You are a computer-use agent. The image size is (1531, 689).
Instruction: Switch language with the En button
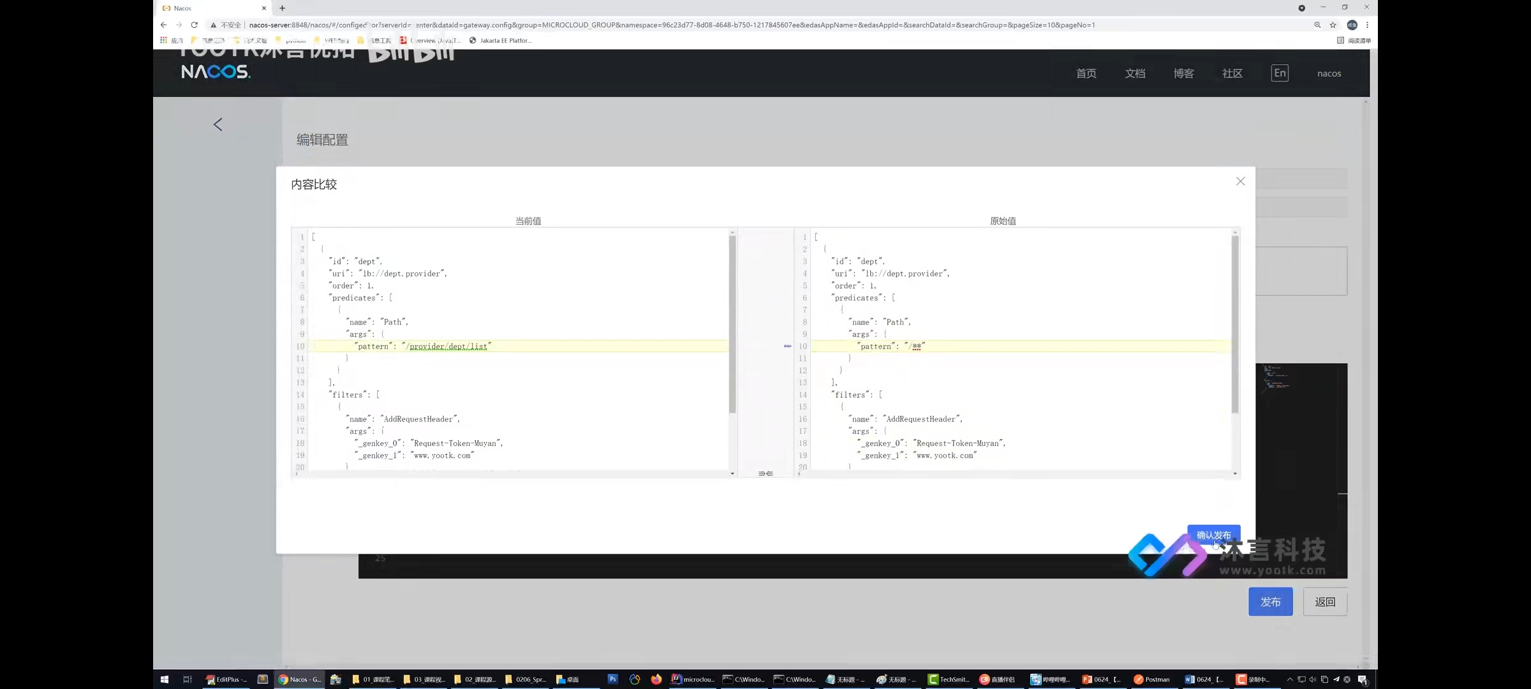(x=1280, y=73)
